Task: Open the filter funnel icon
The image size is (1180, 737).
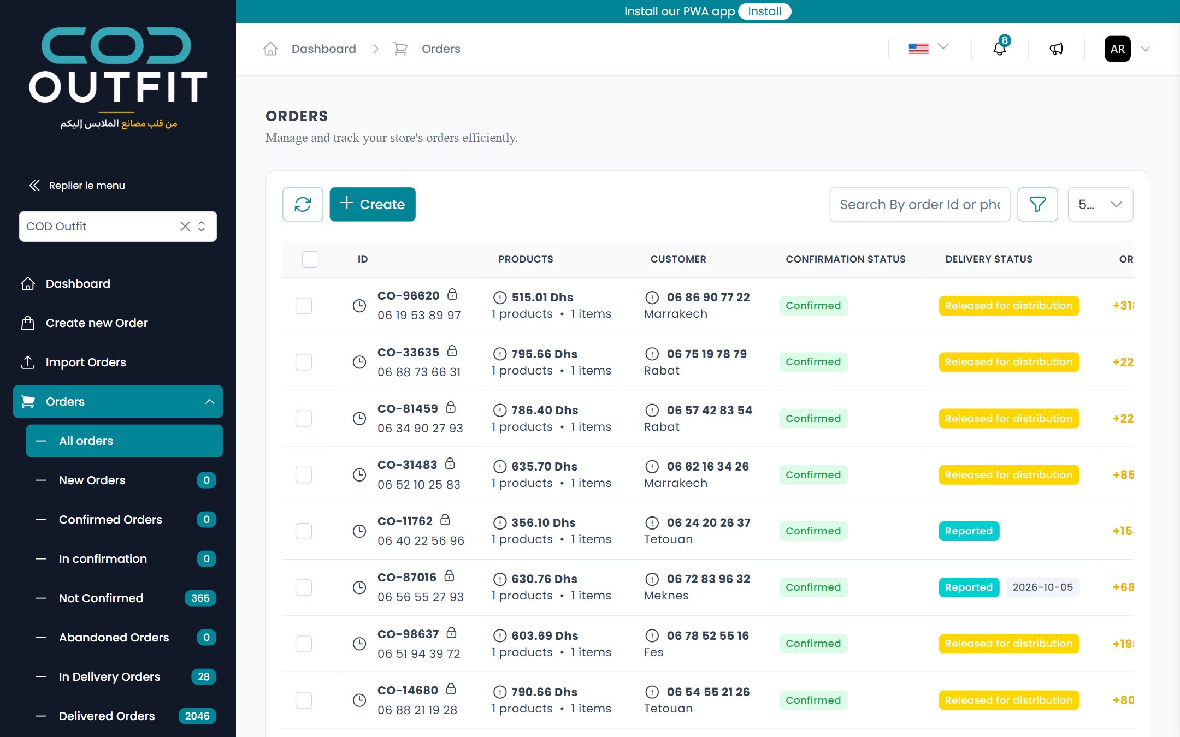Action: [1037, 204]
